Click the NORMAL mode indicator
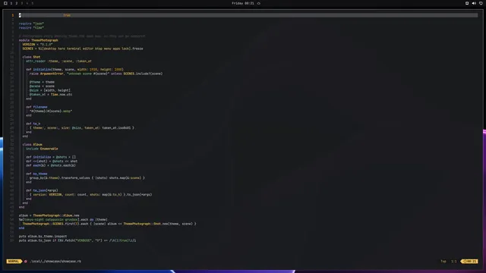The width and height of the screenshot is (486, 273). (x=14, y=261)
